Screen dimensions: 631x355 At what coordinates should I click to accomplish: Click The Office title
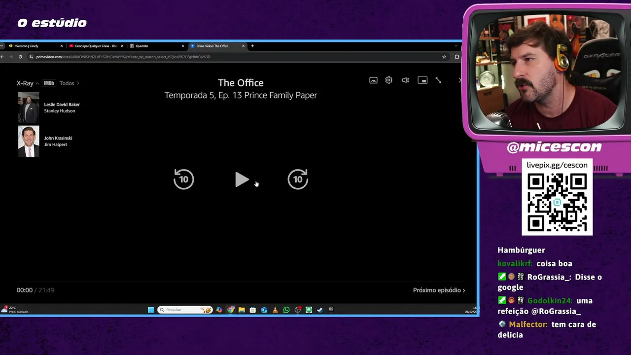pos(241,83)
